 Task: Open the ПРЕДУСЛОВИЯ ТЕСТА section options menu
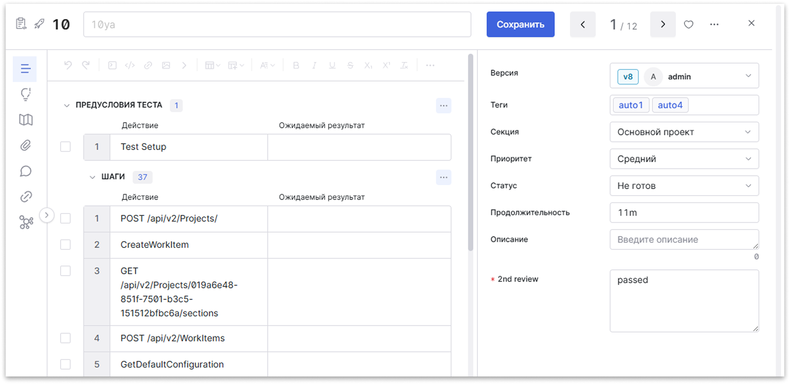pyautogui.click(x=443, y=105)
